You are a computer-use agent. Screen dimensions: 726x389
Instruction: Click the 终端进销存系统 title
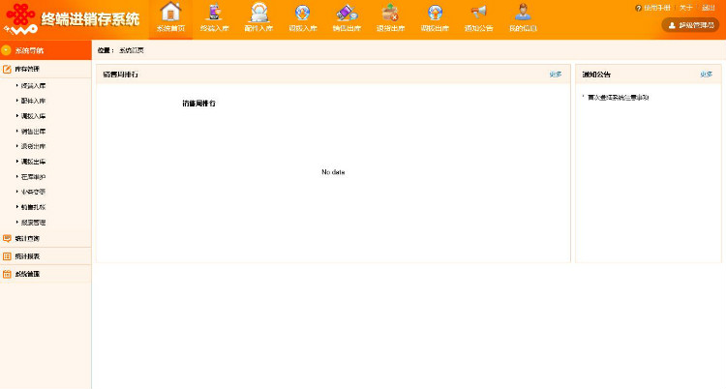point(90,19)
